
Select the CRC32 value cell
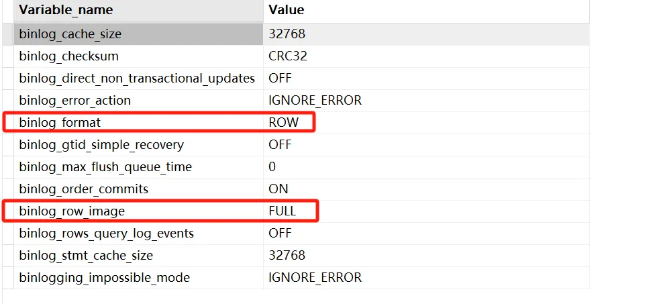click(288, 56)
